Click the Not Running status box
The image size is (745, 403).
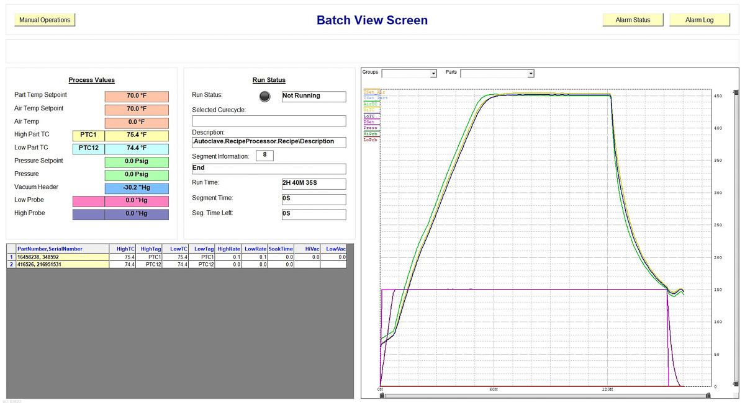coord(314,97)
